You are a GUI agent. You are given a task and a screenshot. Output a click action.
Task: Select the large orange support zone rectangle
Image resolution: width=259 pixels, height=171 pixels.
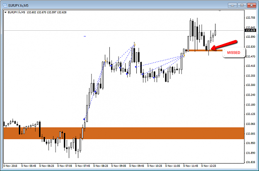click(x=124, y=133)
